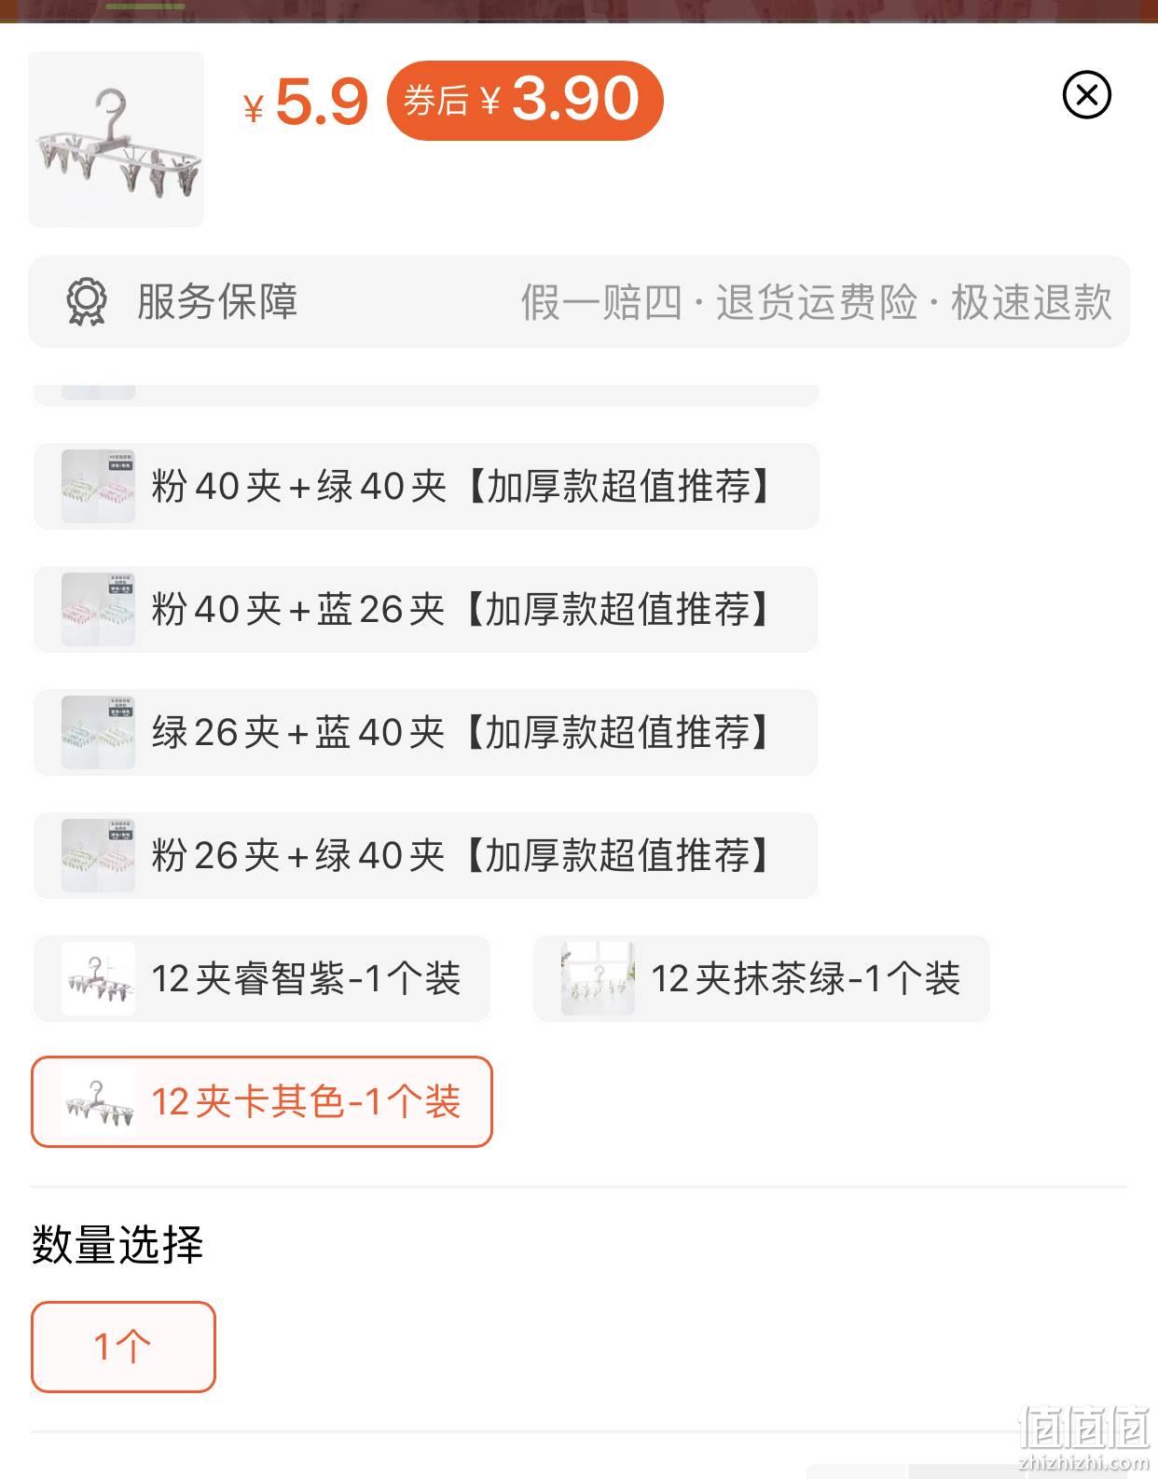
Task: Select 粉40夹+蓝26夹 option
Action: 425,610
